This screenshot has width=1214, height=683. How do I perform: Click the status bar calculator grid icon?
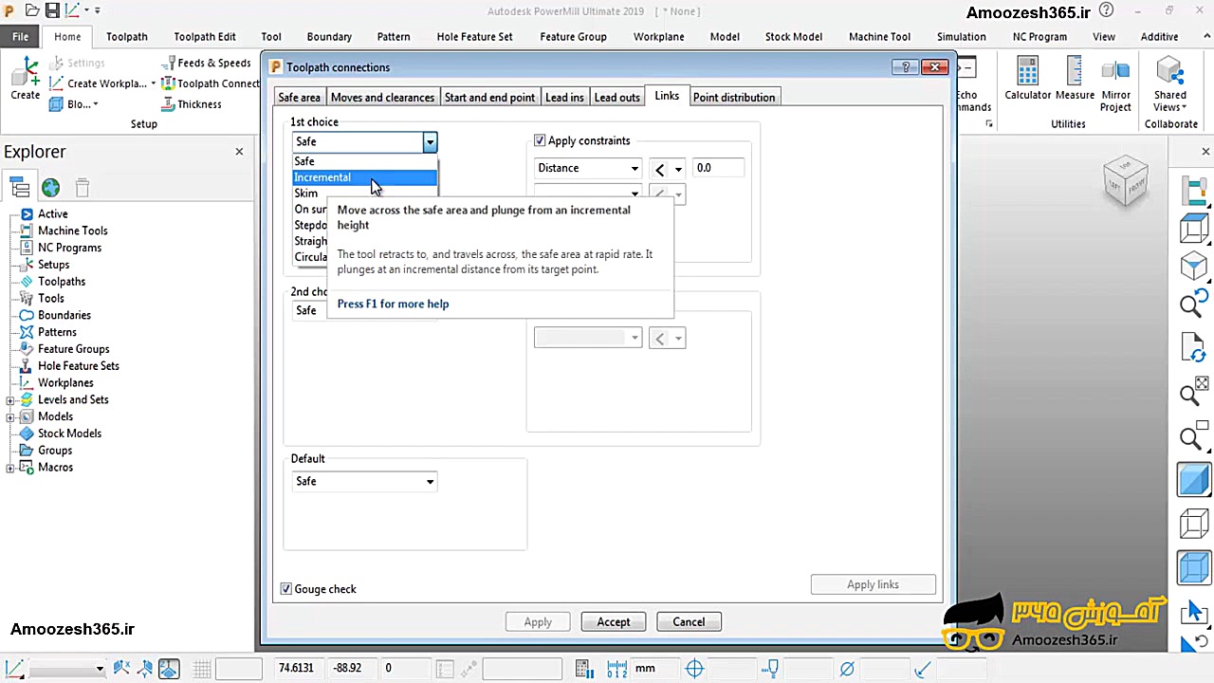(x=583, y=669)
